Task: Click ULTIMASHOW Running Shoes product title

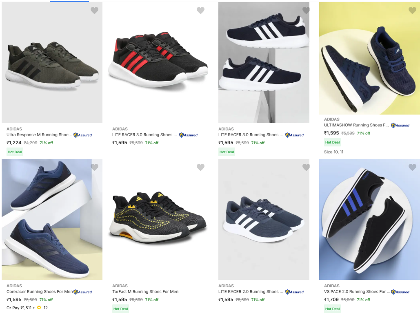Action: [356, 125]
